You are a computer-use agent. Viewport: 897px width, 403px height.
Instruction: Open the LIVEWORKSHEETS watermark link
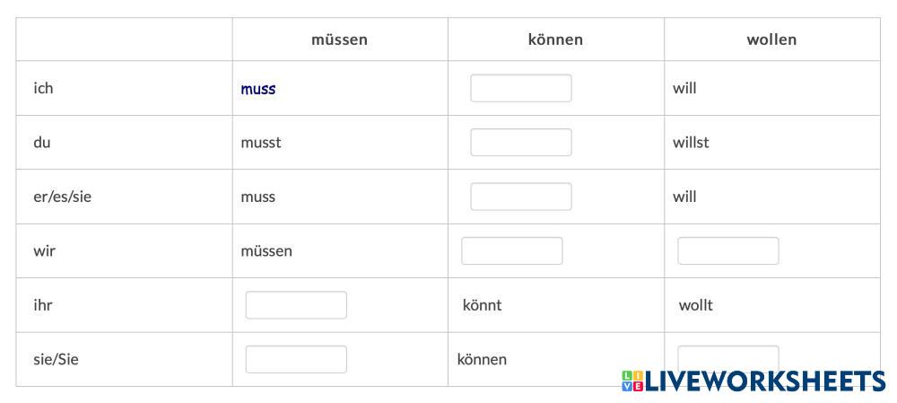[x=764, y=381]
